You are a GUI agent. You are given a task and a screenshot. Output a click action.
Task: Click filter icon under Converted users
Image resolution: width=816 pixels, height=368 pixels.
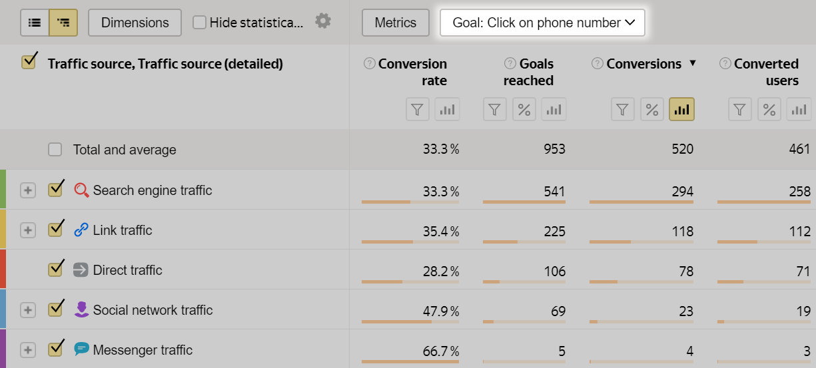click(x=740, y=110)
